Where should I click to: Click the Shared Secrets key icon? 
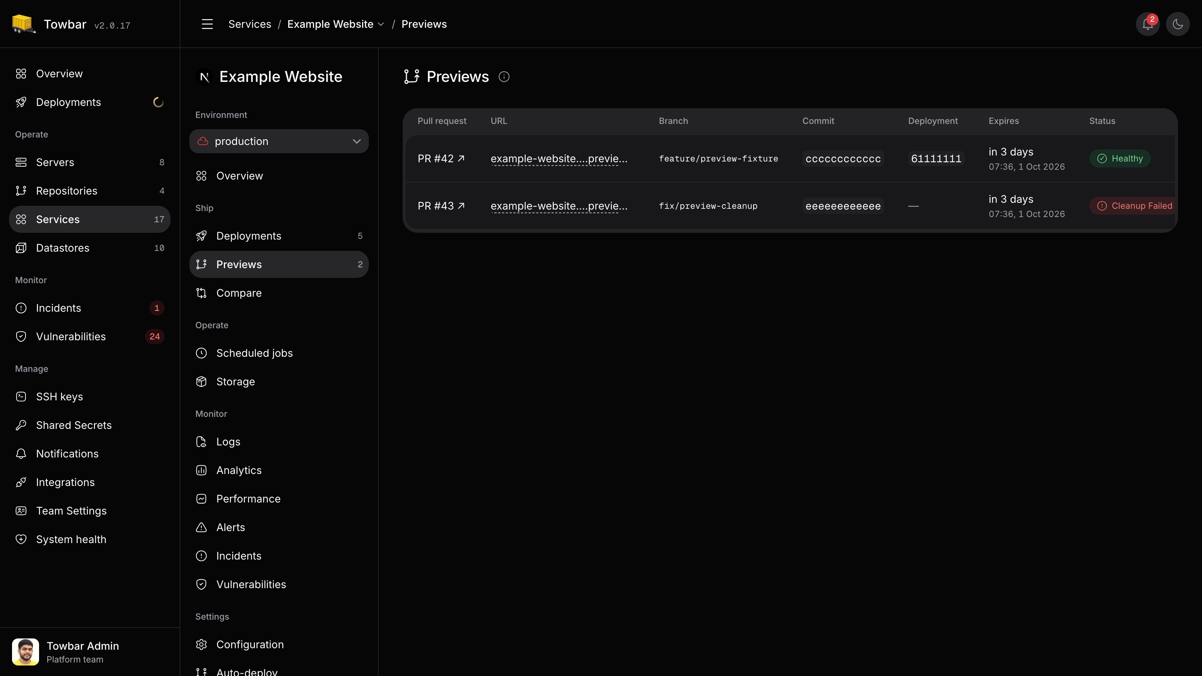pos(21,425)
